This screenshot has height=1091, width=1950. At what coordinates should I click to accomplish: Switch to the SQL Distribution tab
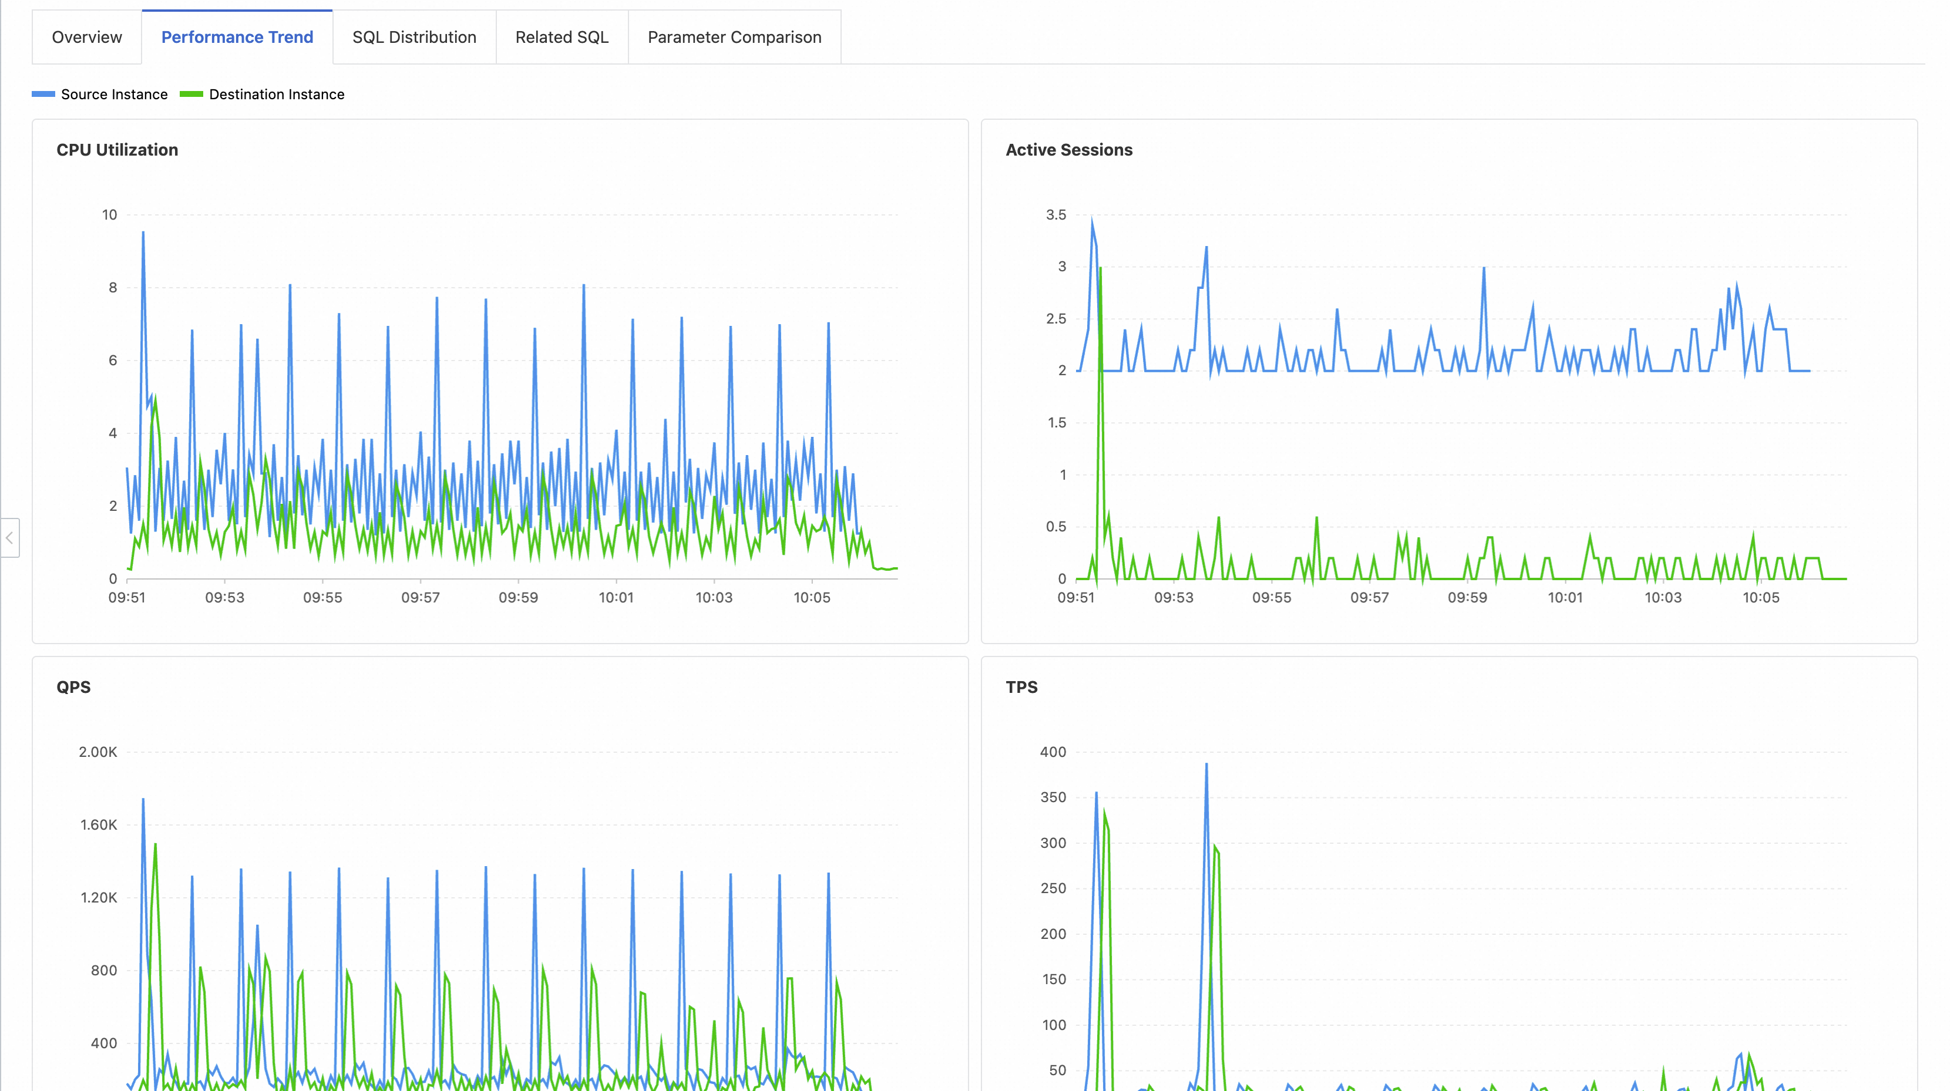414,37
